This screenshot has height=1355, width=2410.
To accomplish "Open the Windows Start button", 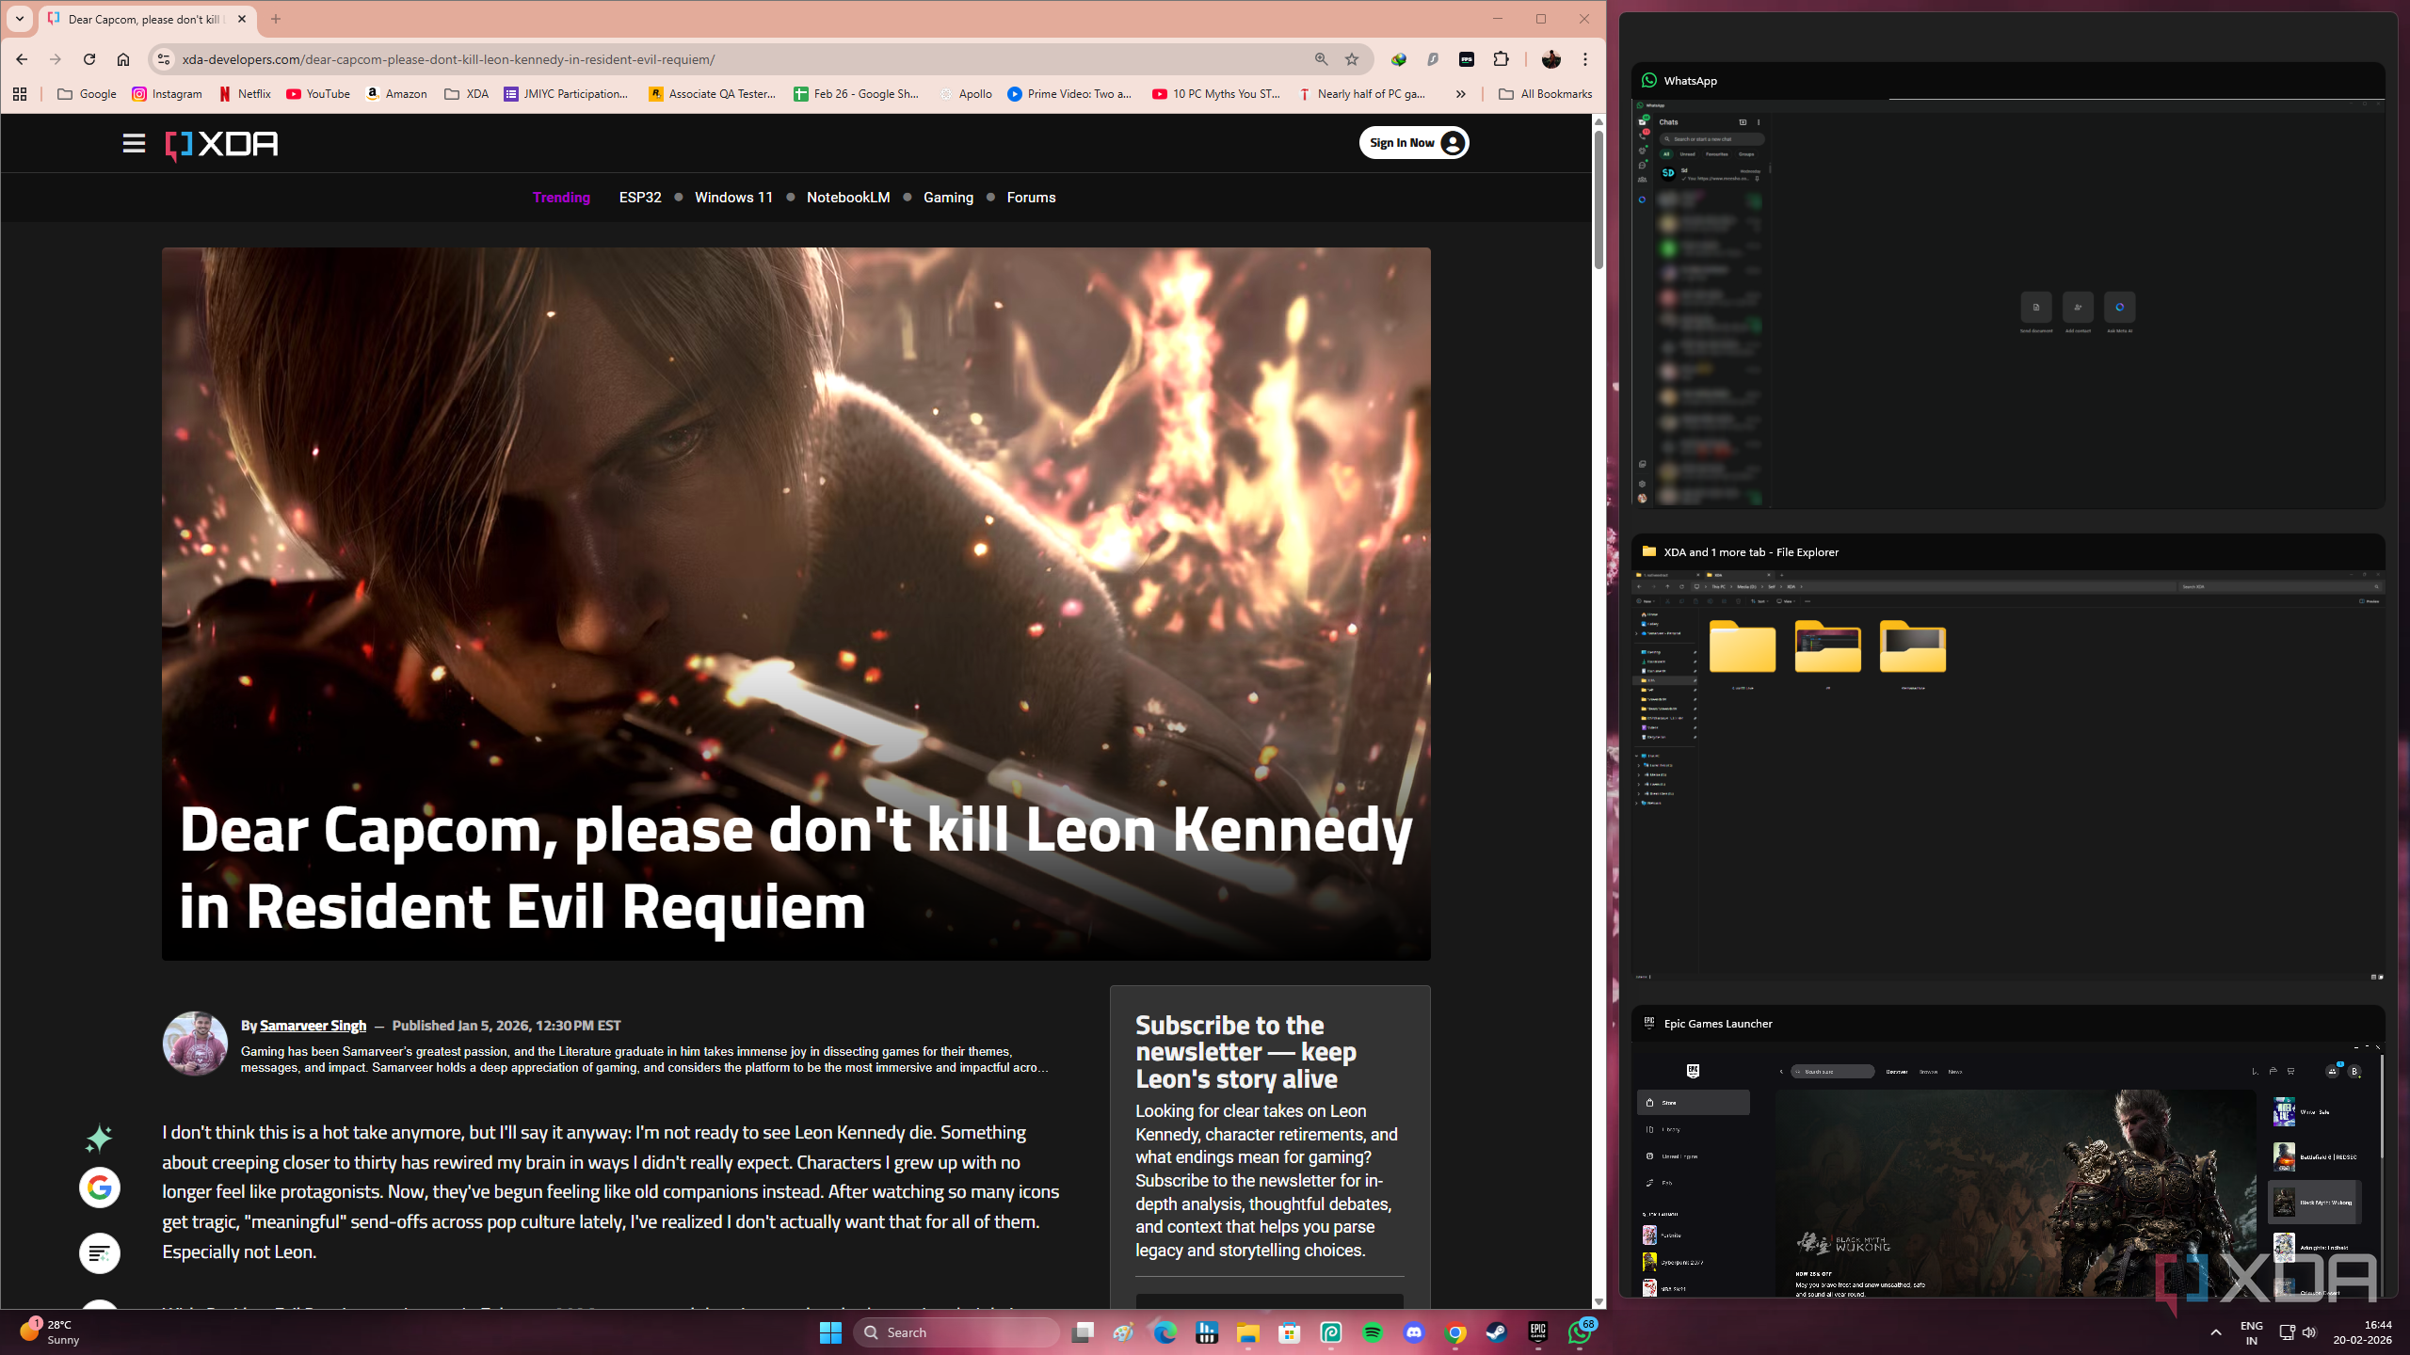I will tap(830, 1332).
